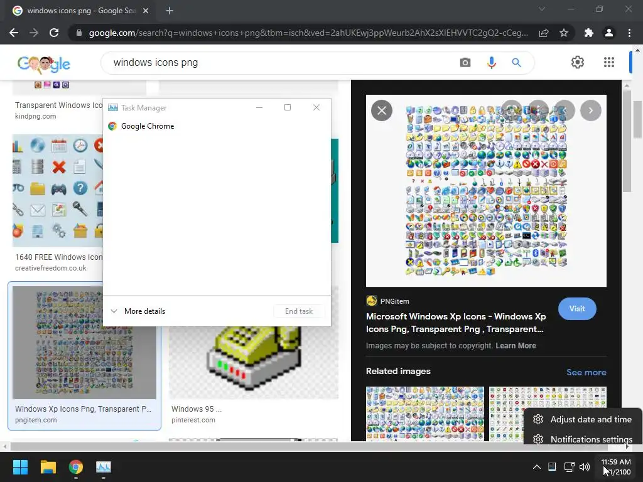Viewport: 643px width, 482px height.
Task: Choose Notifications settings menu entry
Action: click(582, 439)
